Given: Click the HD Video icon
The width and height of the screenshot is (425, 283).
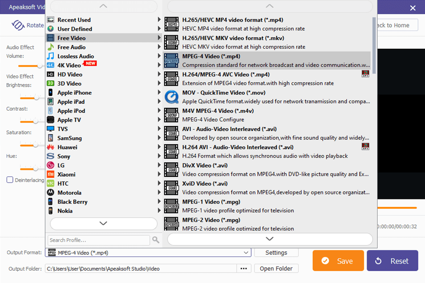Looking at the screenshot, I should [50, 74].
